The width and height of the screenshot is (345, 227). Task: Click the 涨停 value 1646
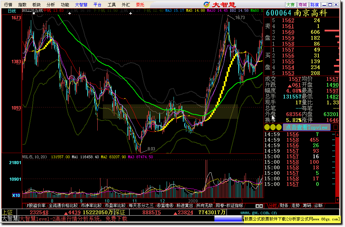tap(332, 120)
